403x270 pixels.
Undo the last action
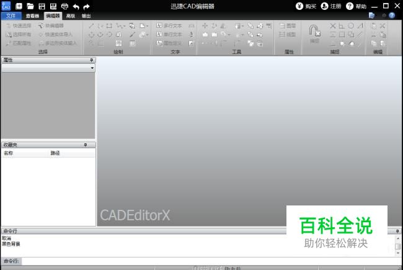tap(76, 6)
